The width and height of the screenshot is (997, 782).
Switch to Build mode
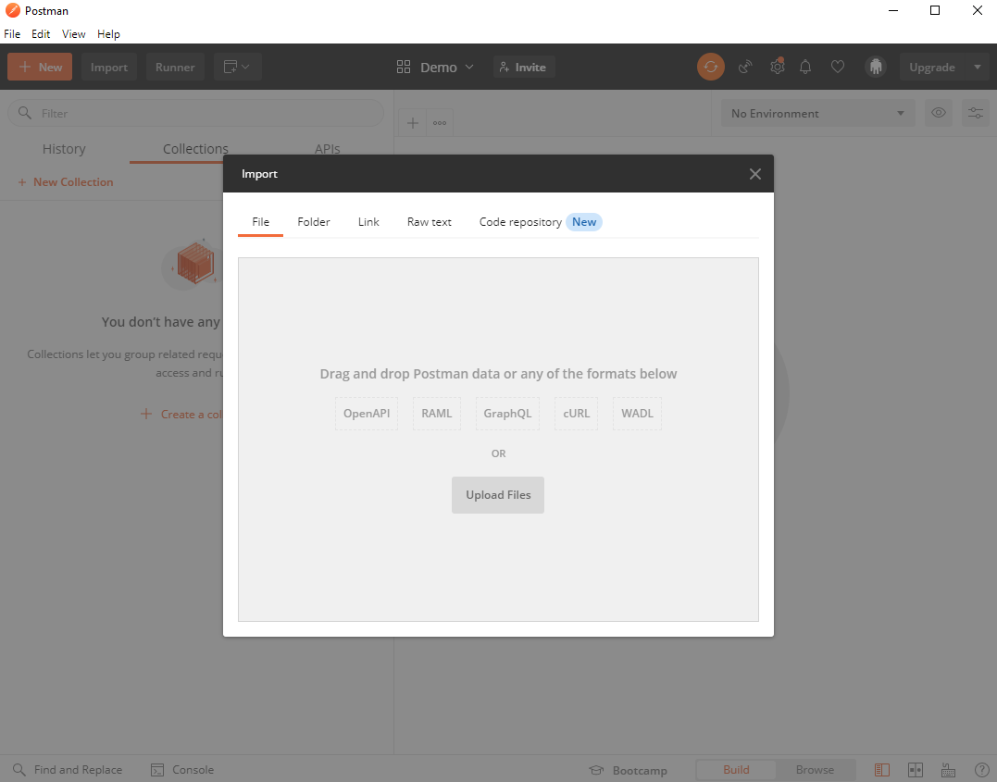736,770
